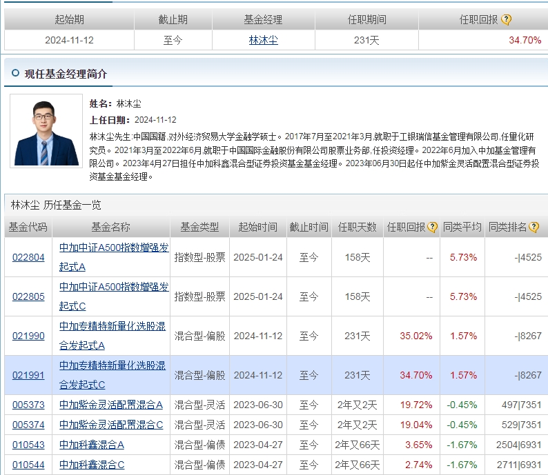Open fund code 005373

28,405
